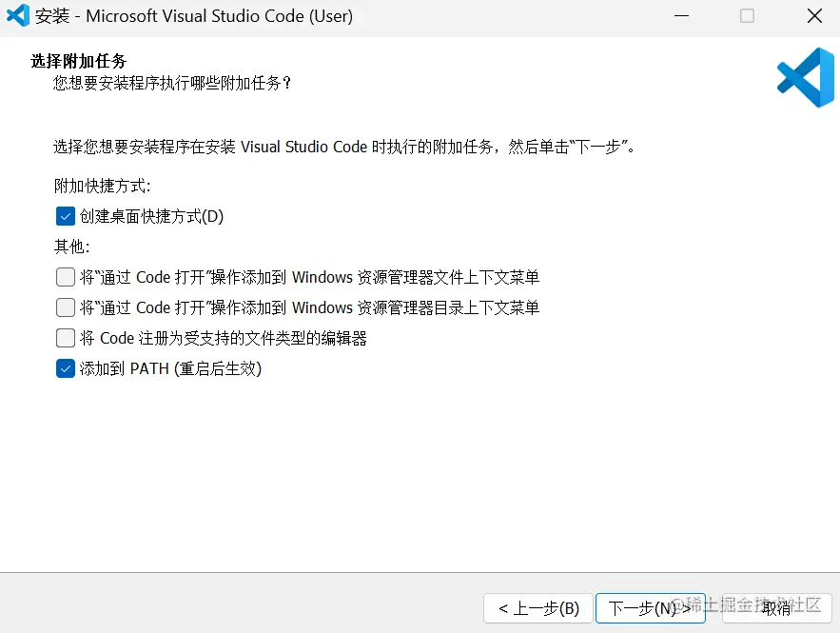Enable the Windows 资源管理器文件上下文菜单 option
This screenshot has height=633, width=840.
[66, 277]
